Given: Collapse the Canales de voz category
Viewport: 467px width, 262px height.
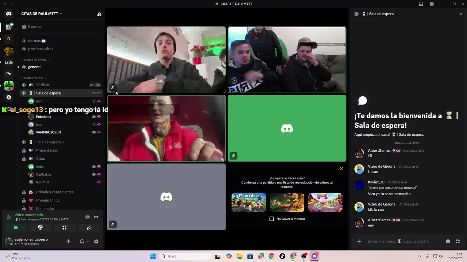Looking at the screenshot, I should (34, 78).
